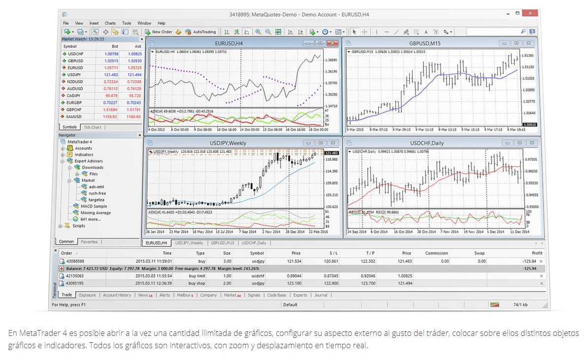Open the View menu
The height and width of the screenshot is (362, 588).
[79, 23]
